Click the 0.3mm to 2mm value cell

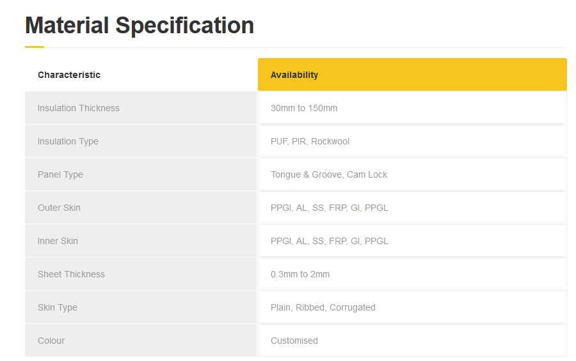click(412, 274)
